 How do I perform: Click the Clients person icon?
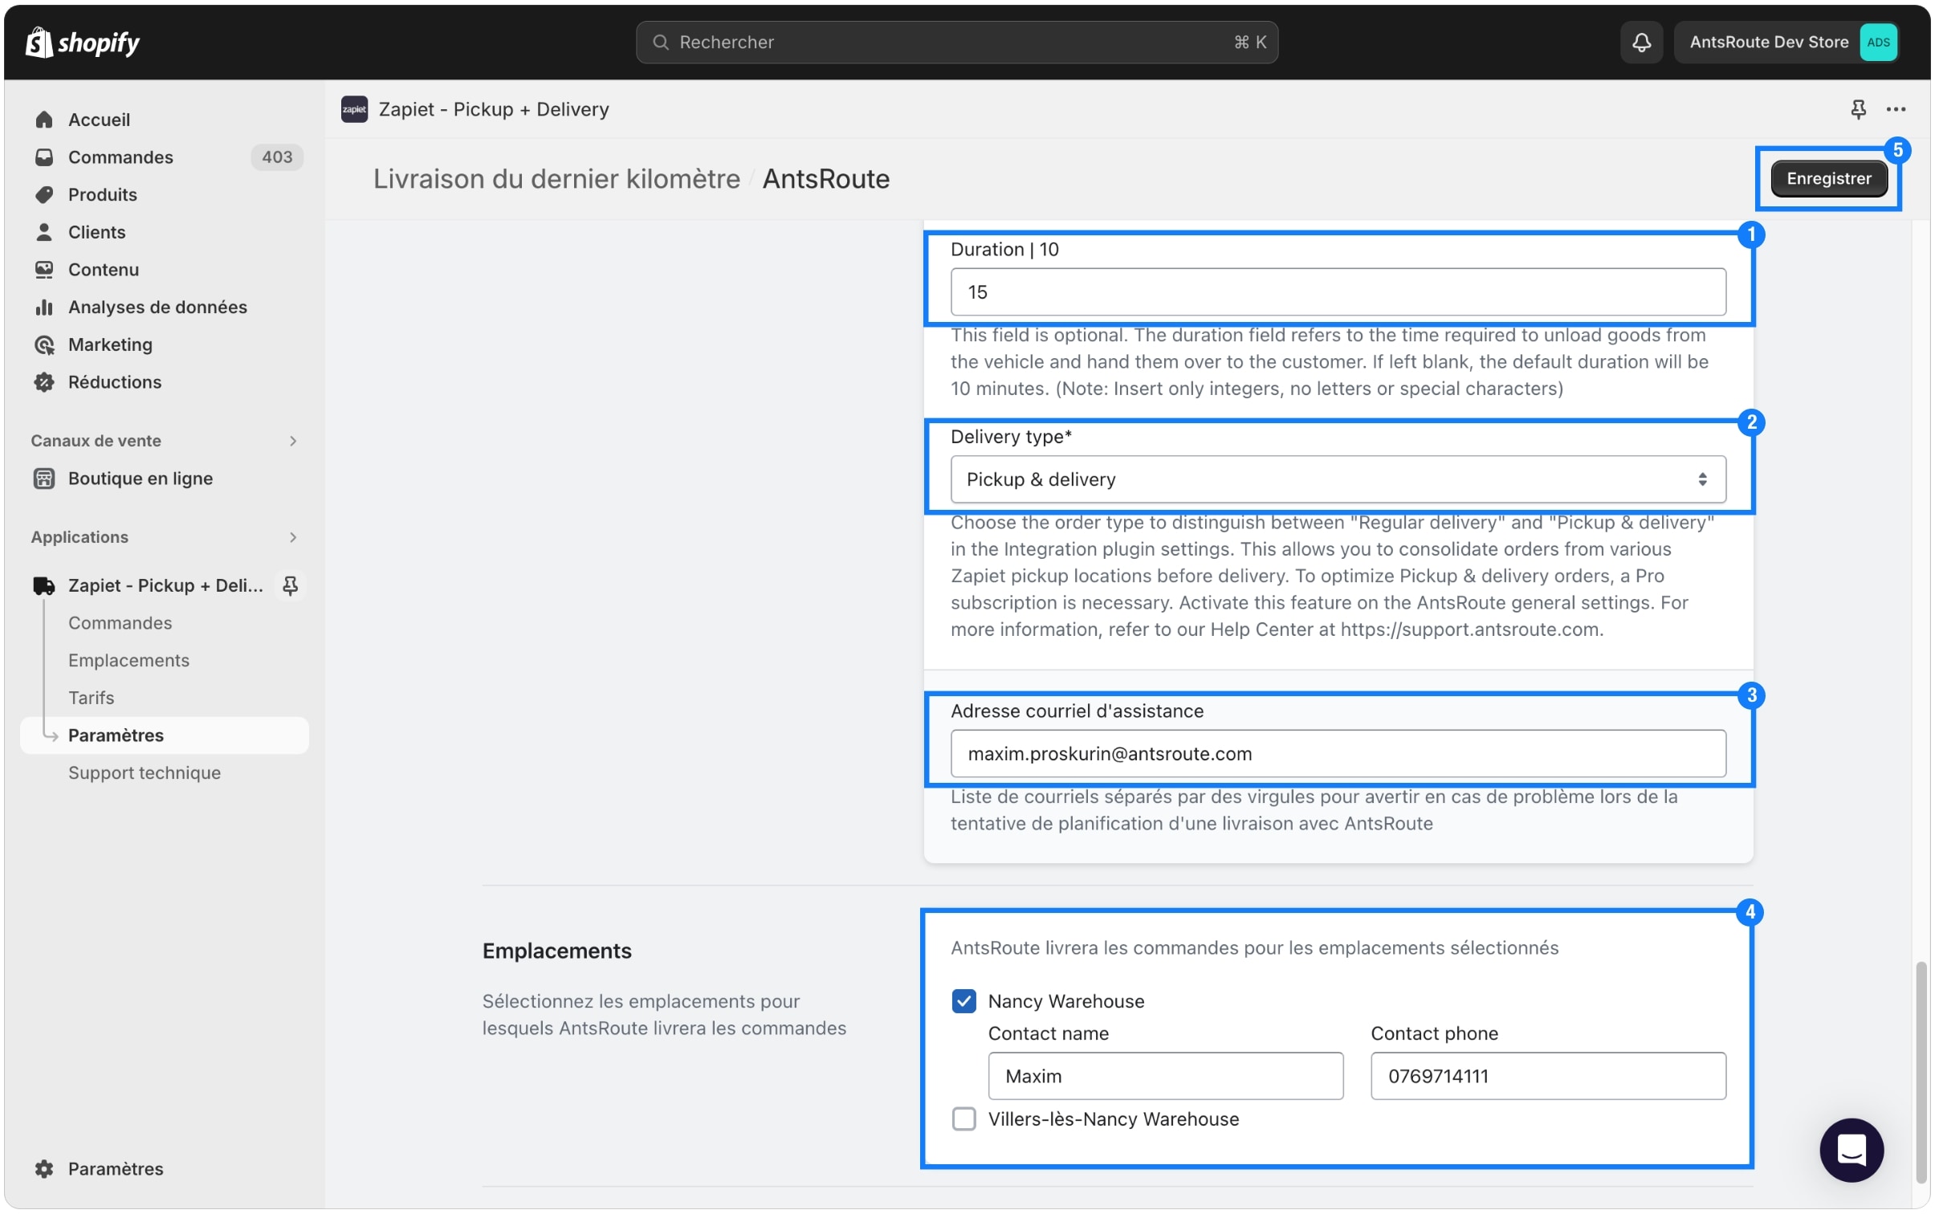coord(44,232)
